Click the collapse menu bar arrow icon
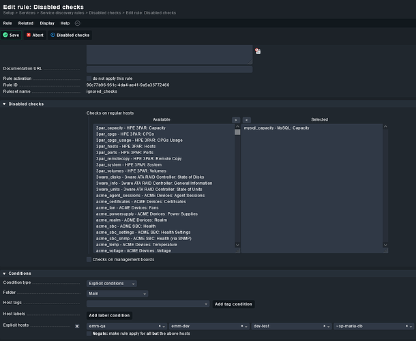This screenshot has height=341, width=416. (77, 23)
